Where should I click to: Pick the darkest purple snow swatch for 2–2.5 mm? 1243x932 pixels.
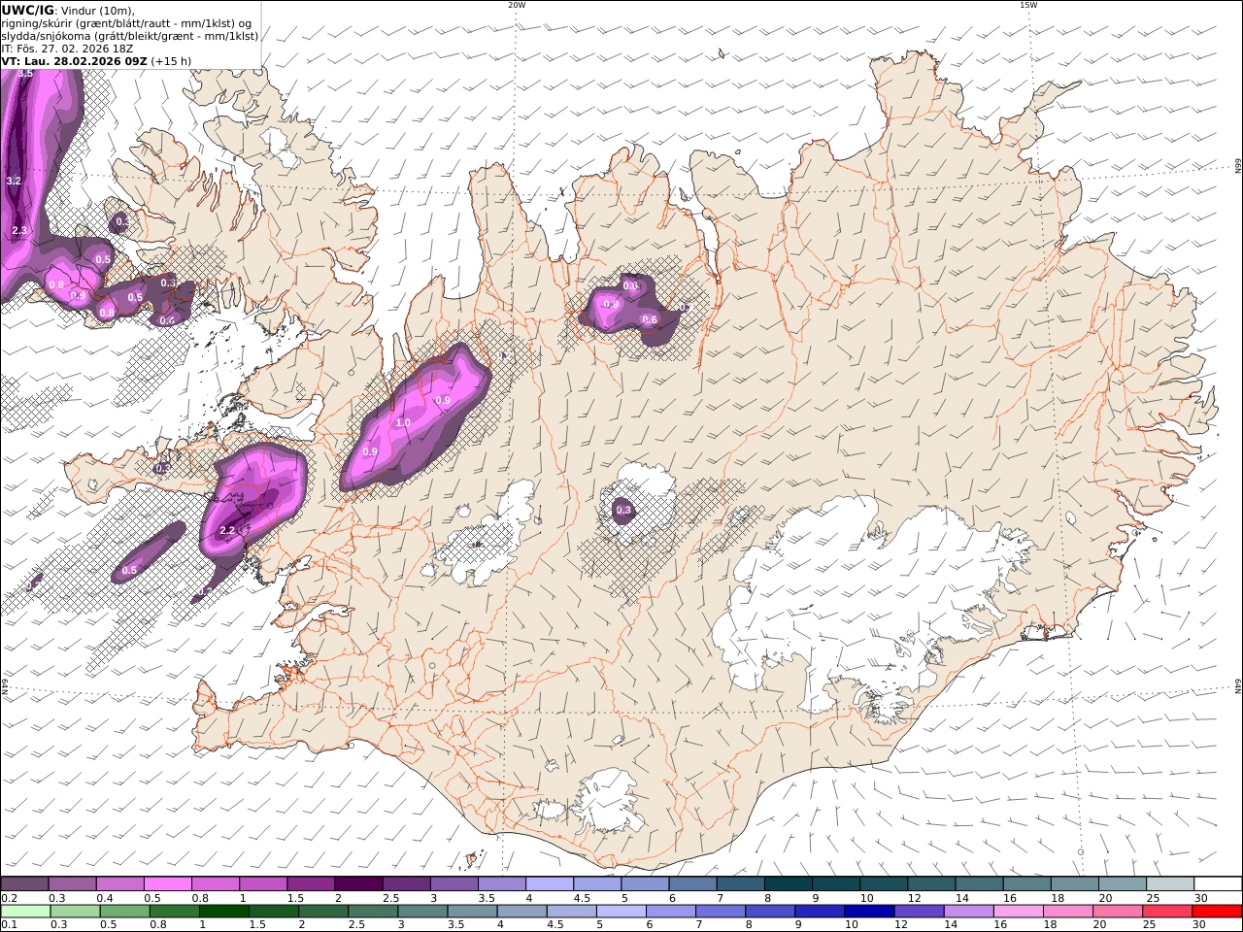pyautogui.click(x=358, y=883)
